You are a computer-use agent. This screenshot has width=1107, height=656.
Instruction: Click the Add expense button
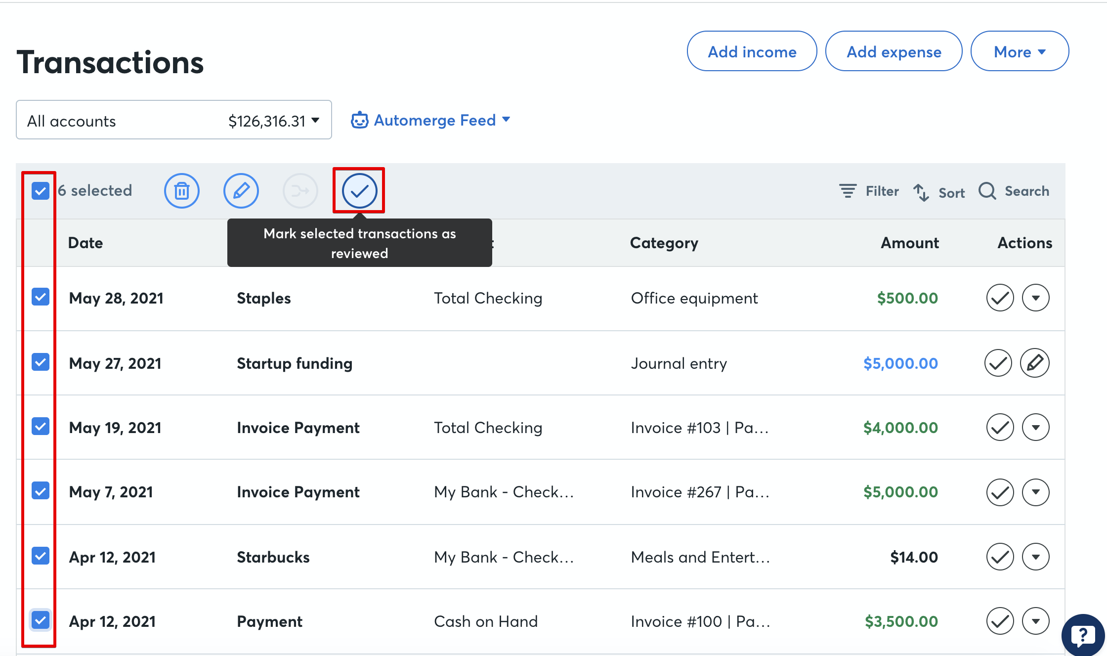point(894,51)
